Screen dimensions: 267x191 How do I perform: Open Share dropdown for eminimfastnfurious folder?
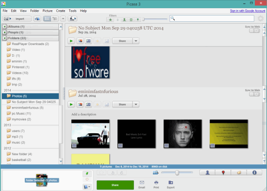click(136, 104)
